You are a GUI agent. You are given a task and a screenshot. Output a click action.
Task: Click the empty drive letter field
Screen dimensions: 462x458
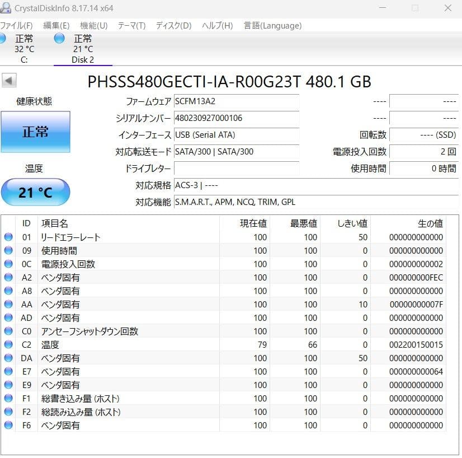pos(236,169)
